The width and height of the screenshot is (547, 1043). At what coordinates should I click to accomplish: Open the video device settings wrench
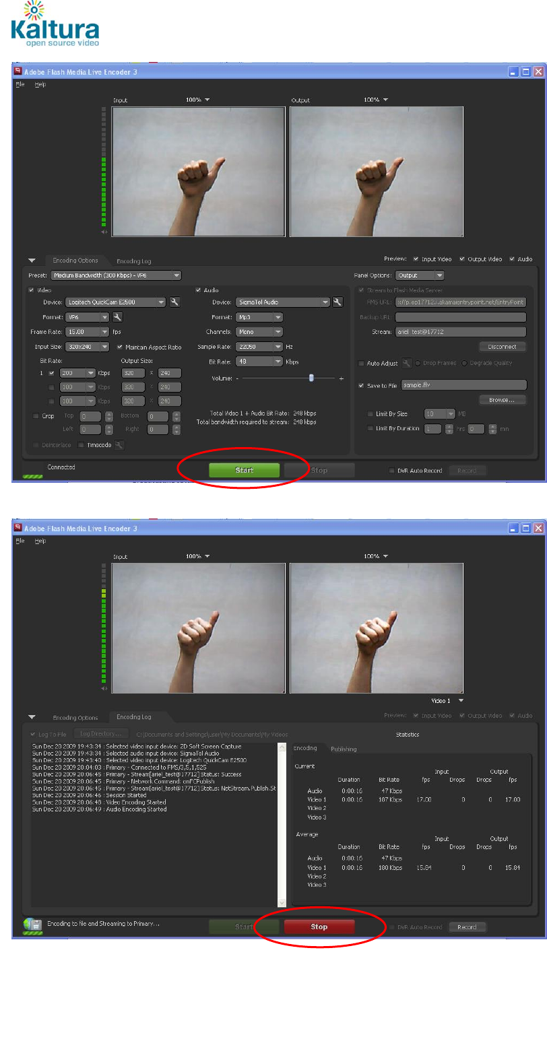tap(174, 302)
